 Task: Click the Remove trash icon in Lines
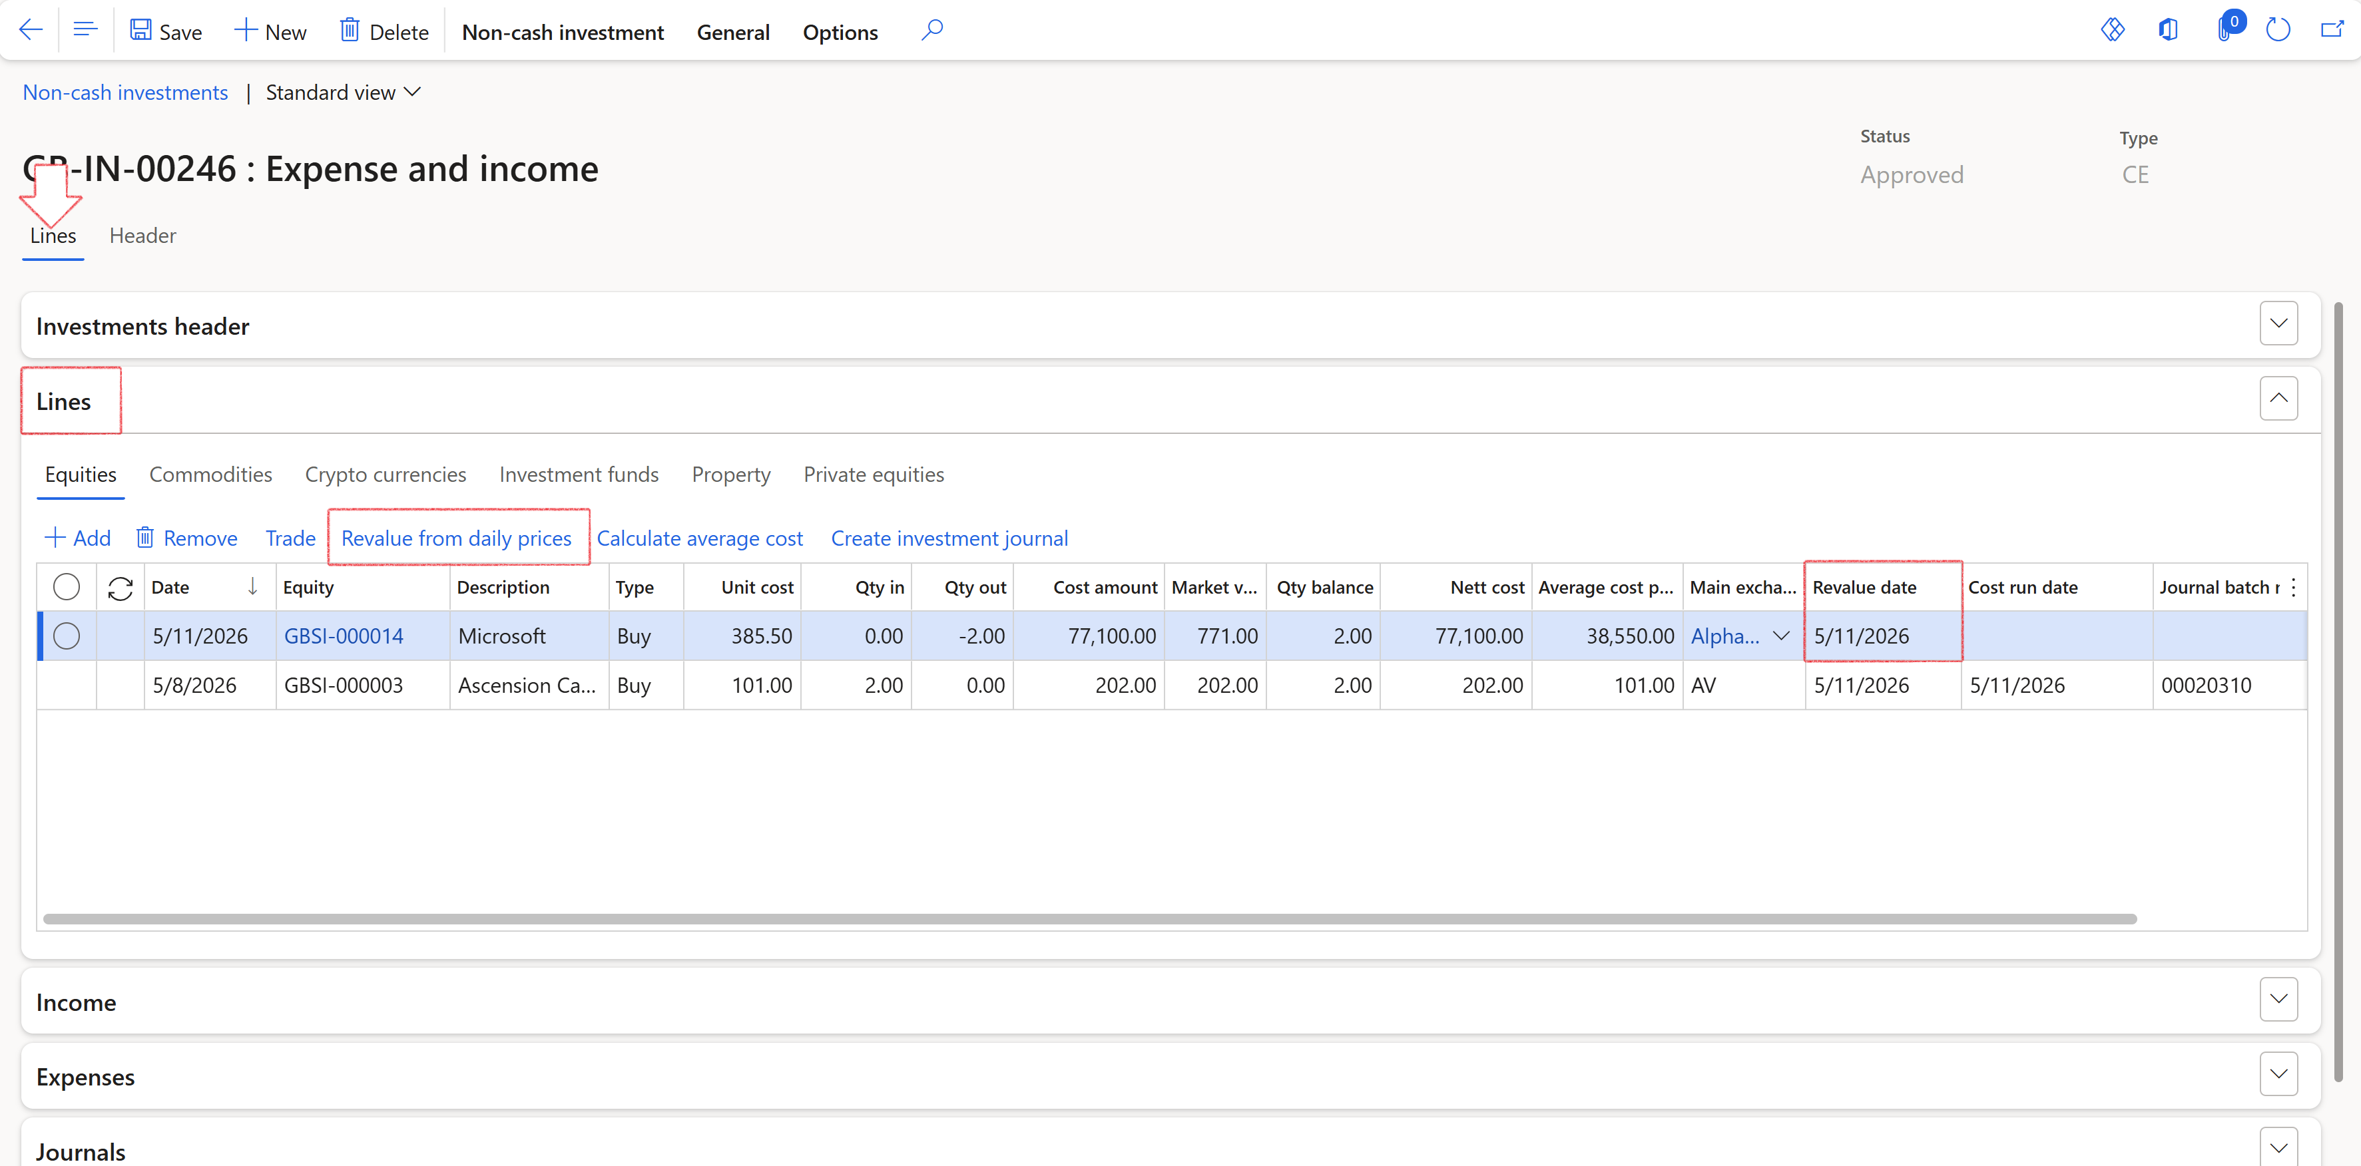(144, 538)
